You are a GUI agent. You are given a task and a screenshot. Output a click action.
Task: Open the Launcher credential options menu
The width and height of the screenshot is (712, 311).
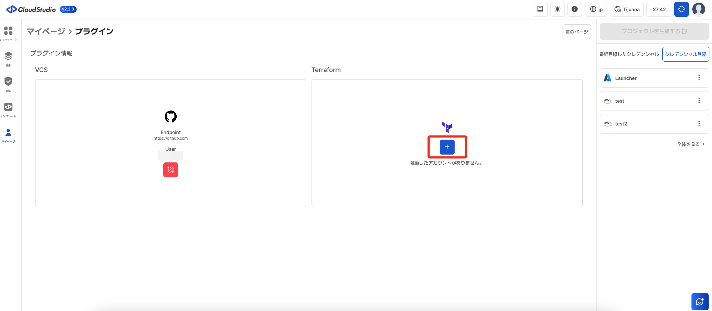click(x=699, y=78)
